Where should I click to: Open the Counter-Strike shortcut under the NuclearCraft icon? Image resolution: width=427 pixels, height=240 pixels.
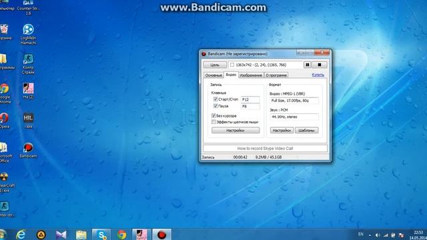[7, 209]
